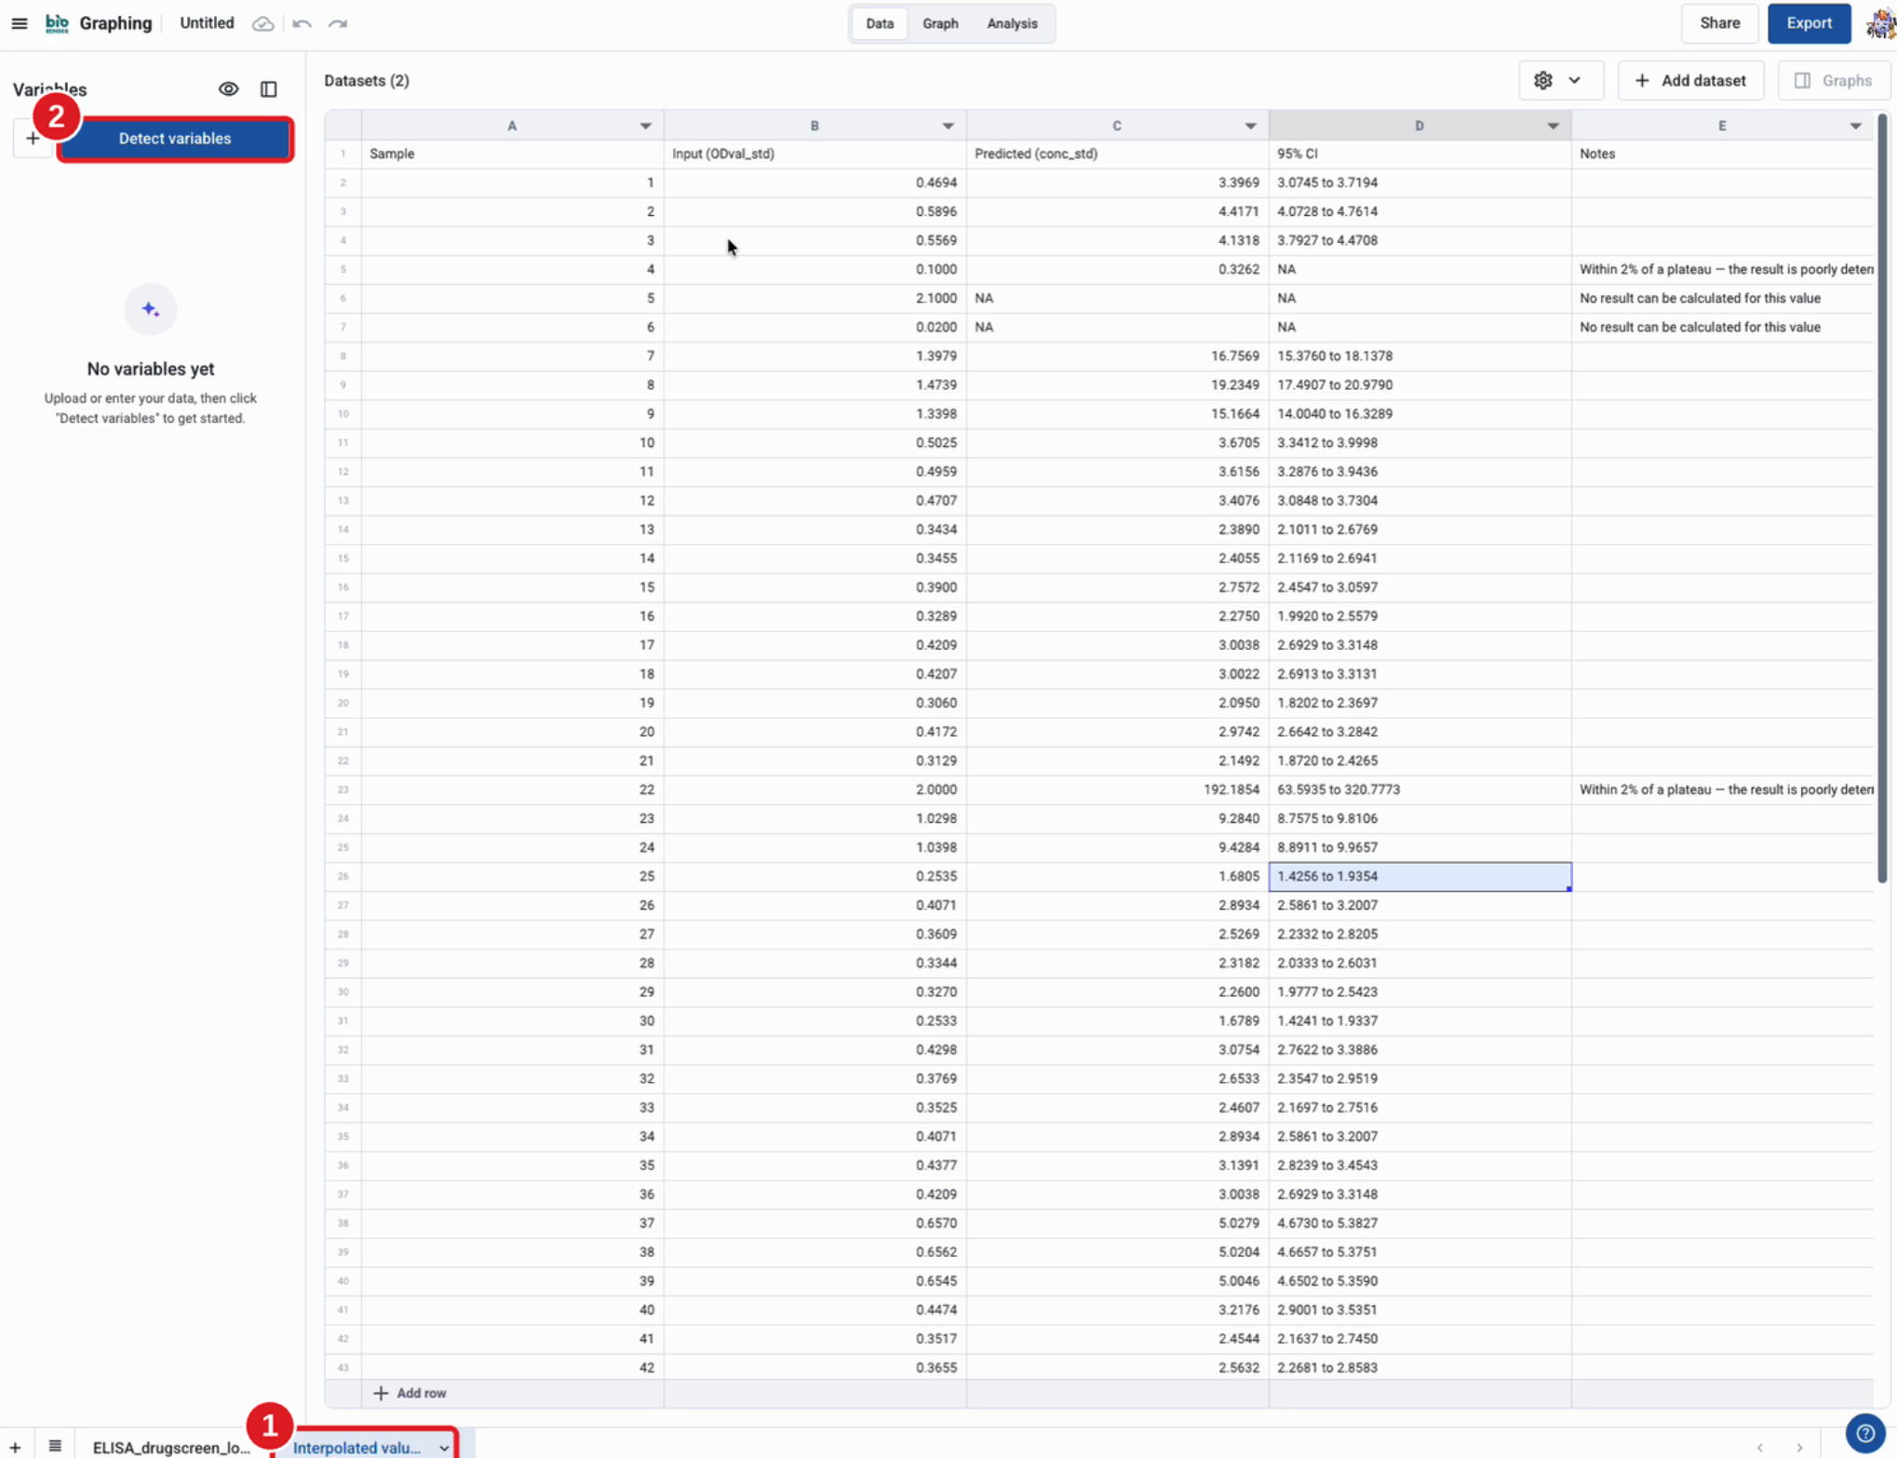Add a new sheet at bottom left
1897x1458 pixels.
coord(15,1448)
